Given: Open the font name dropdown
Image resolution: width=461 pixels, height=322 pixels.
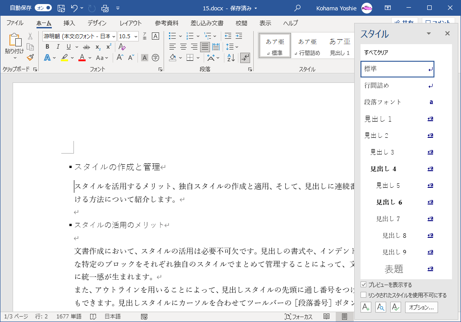Looking at the screenshot, I should click(x=113, y=36).
